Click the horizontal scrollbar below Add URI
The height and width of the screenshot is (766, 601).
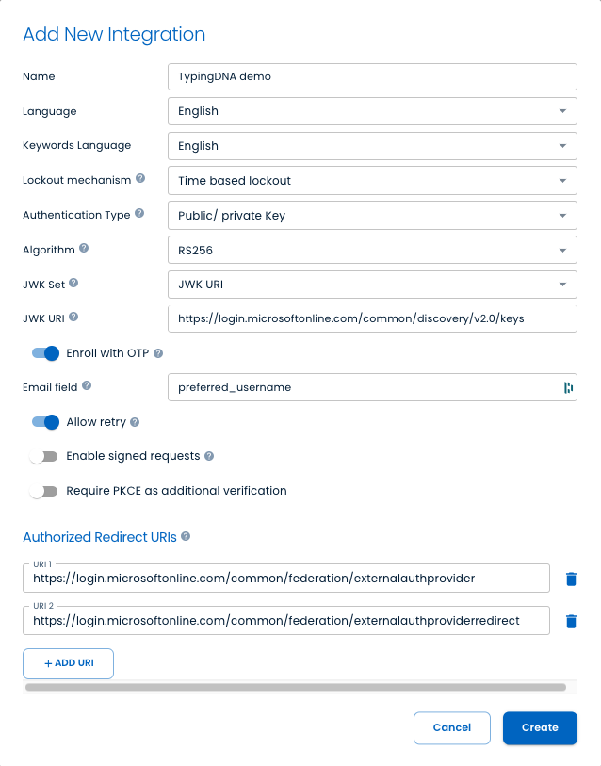pos(296,688)
